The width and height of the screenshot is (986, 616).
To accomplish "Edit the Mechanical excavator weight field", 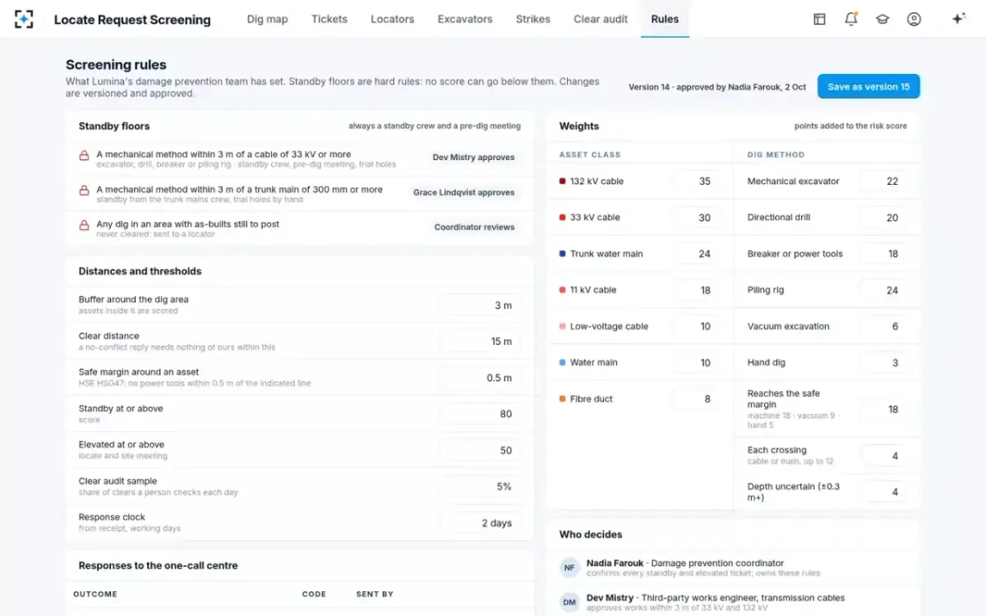I will (883, 182).
